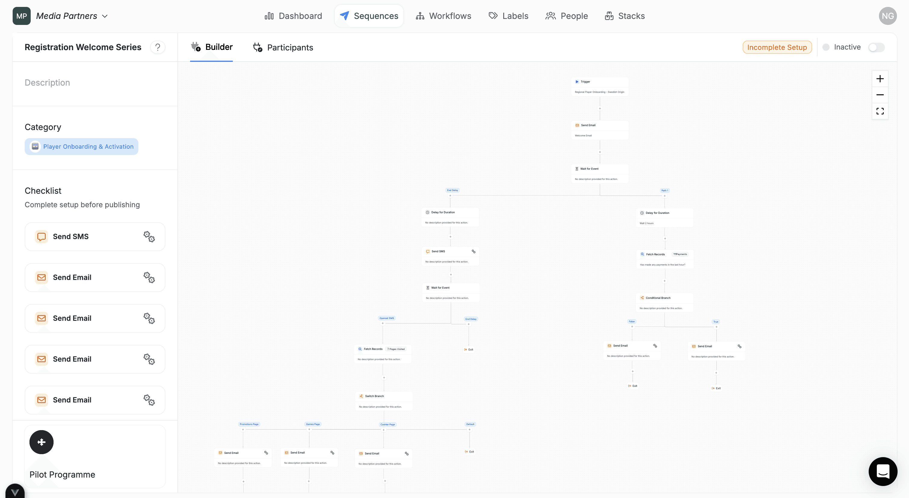This screenshot has width=909, height=498.
Task: Select the Trigger node on canvas
Action: click(599, 86)
